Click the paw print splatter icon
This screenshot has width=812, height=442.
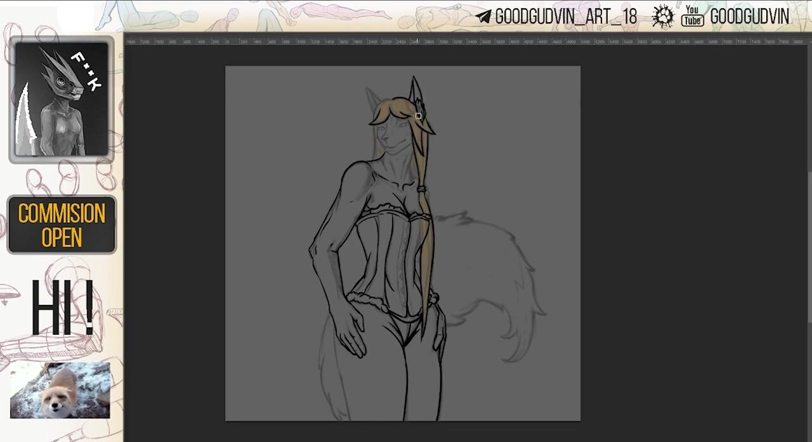[663, 17]
